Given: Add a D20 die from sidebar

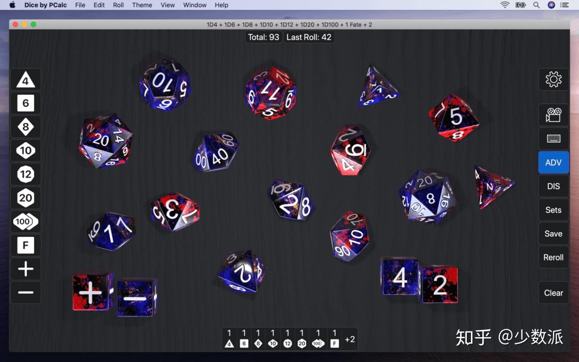Looking at the screenshot, I should click(x=25, y=198).
